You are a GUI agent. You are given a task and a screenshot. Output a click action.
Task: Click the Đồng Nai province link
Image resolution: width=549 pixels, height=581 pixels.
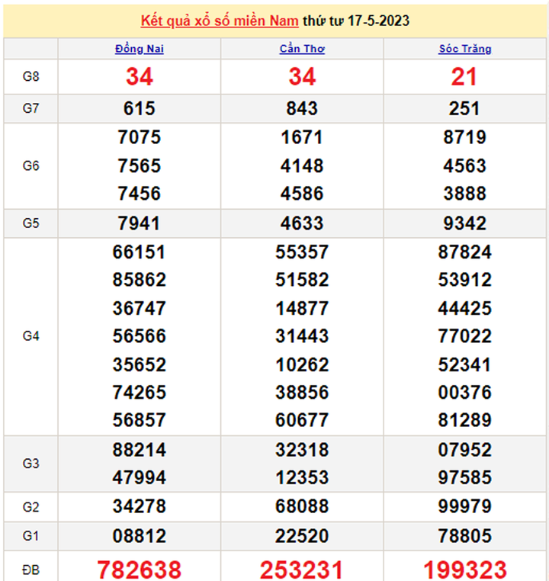(x=140, y=49)
